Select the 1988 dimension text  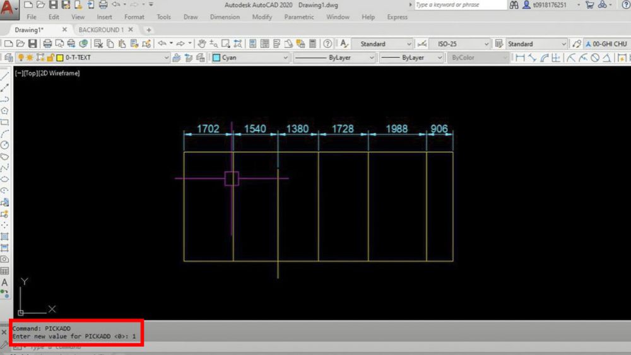coord(396,129)
